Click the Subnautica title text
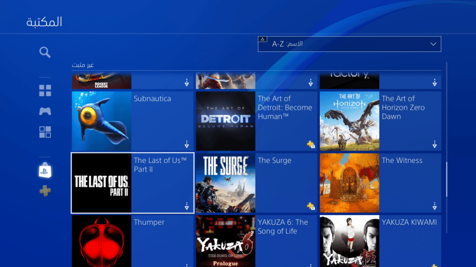 tap(152, 99)
